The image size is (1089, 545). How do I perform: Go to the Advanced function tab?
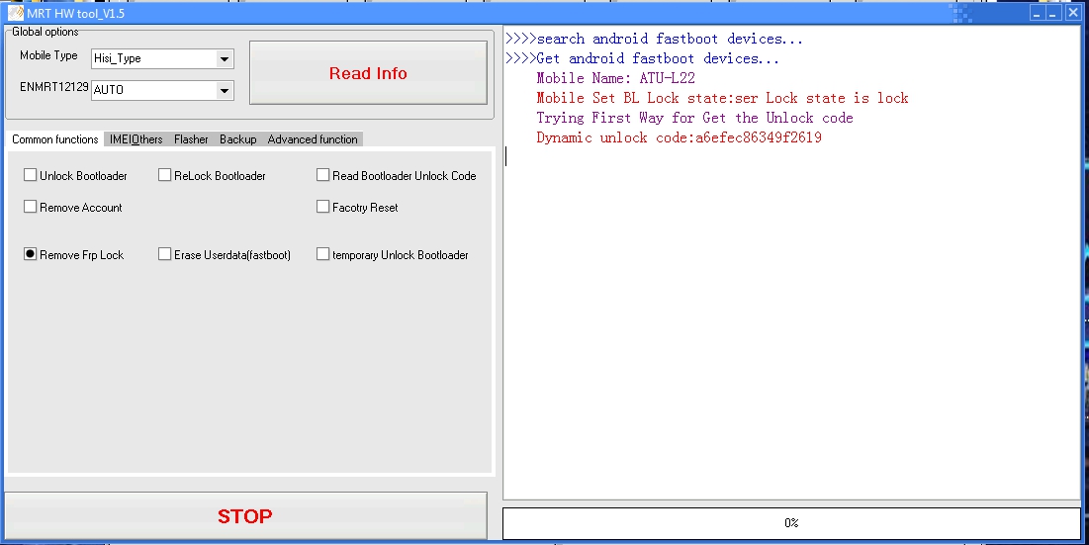tap(313, 138)
